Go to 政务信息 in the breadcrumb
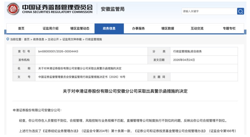Image resolution: width=250 pixels, height=137 pixels. 39,39
